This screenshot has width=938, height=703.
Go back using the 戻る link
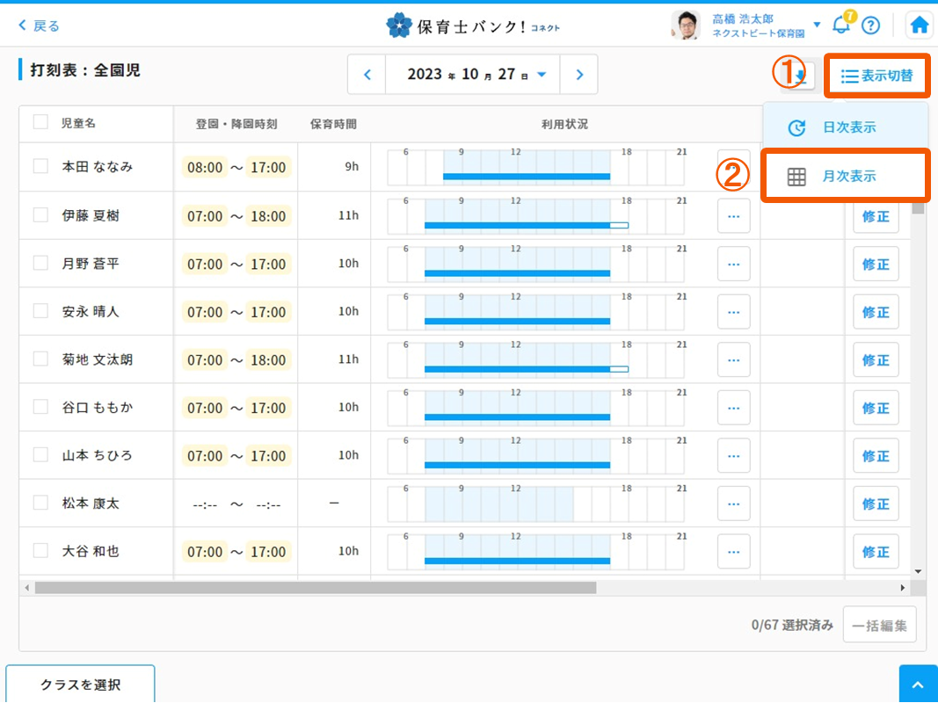click(40, 25)
